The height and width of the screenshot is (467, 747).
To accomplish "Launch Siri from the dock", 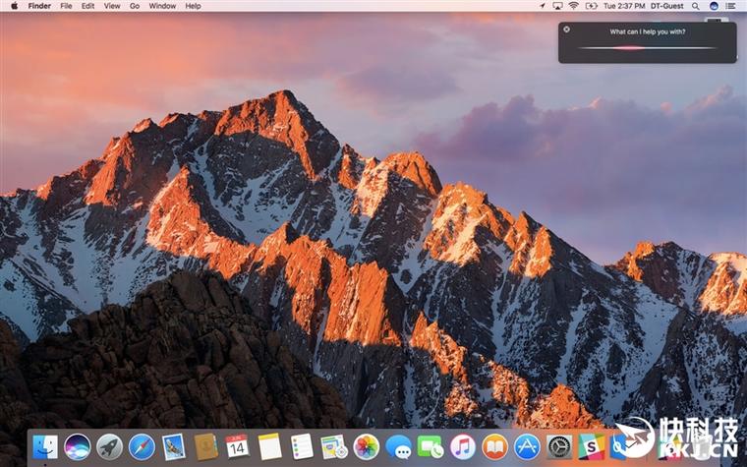I will [x=78, y=447].
